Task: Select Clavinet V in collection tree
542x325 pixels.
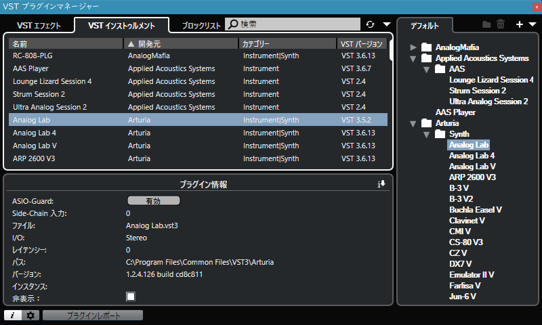Action: (467, 220)
